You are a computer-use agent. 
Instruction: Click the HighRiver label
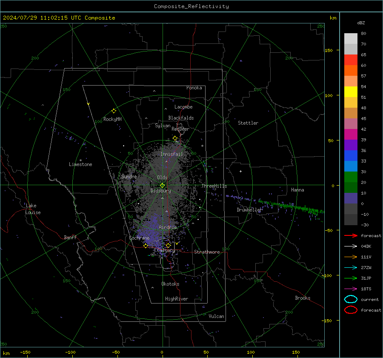coord(177,299)
